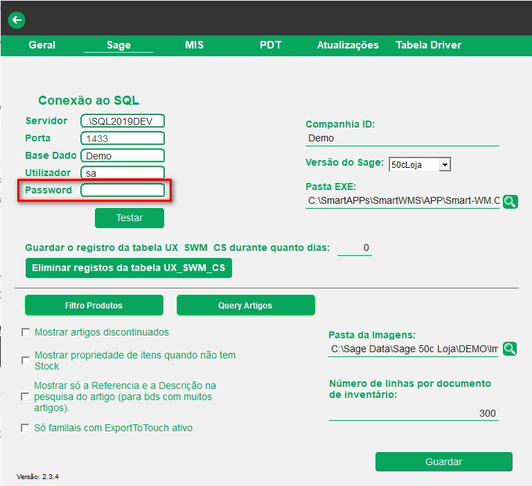Click the Utilizador field with sa

[x=123, y=173]
